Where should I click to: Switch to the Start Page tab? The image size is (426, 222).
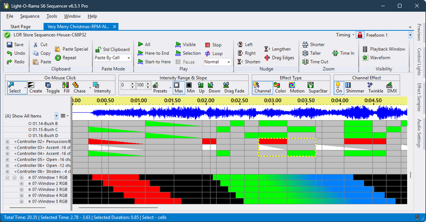[x=21, y=26]
